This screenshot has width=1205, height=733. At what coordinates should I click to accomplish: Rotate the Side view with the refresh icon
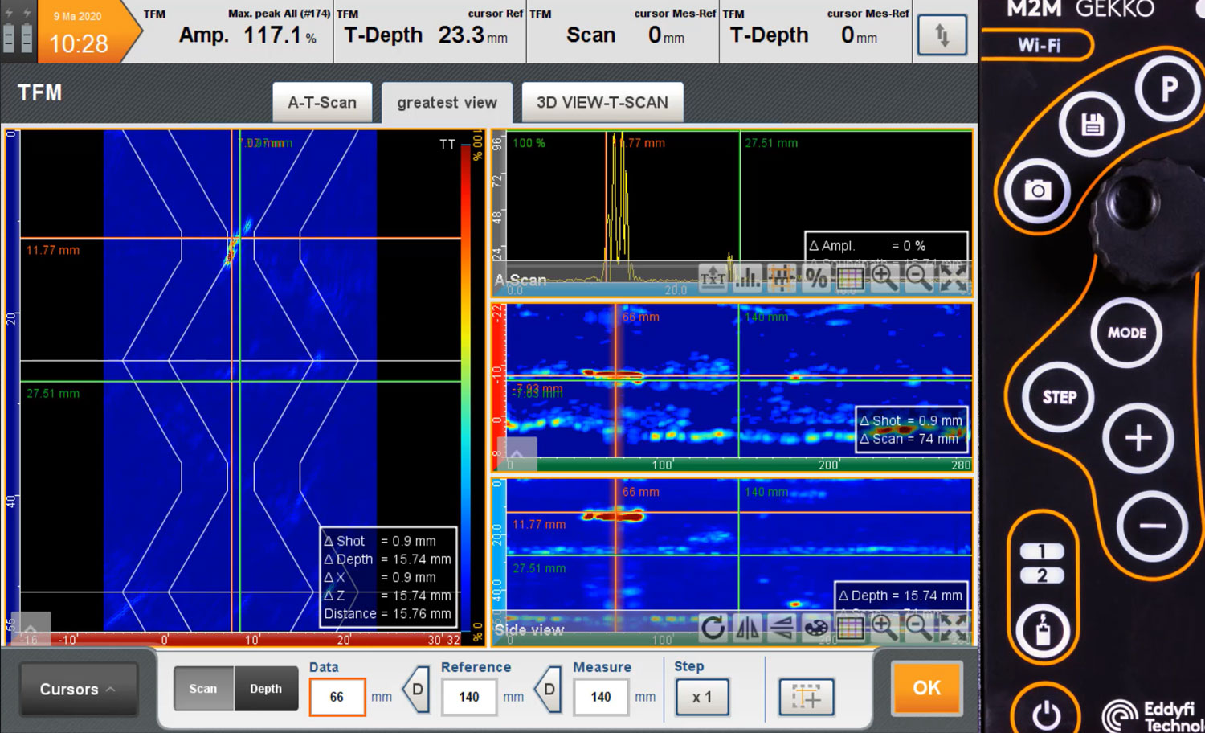[x=713, y=628]
